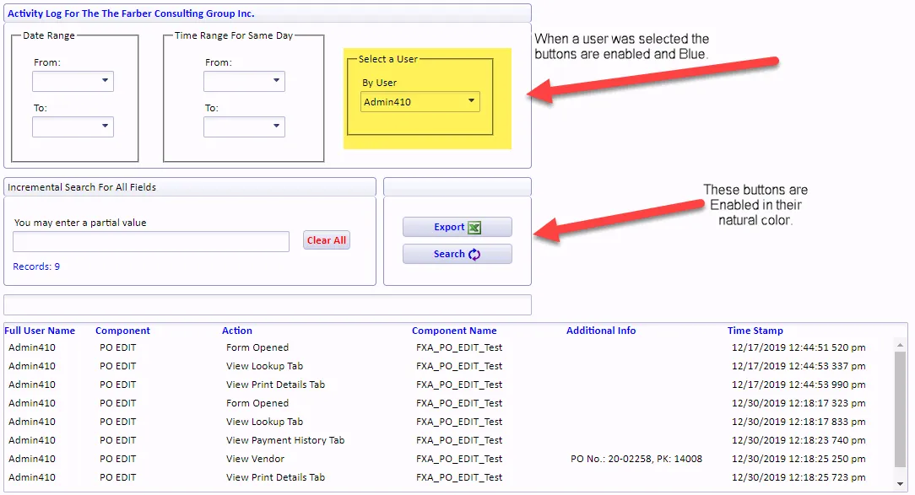Click the Component column header
This screenshot has height=495, width=915.
(x=122, y=331)
